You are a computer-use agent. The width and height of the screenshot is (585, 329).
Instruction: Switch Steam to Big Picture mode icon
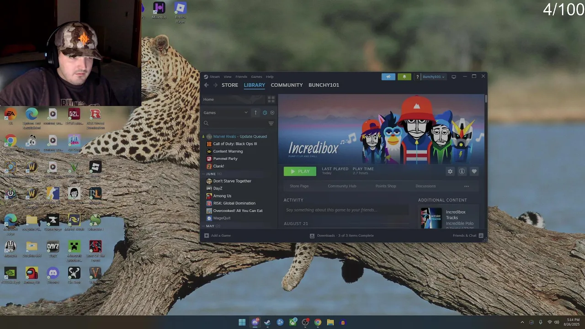point(454,77)
